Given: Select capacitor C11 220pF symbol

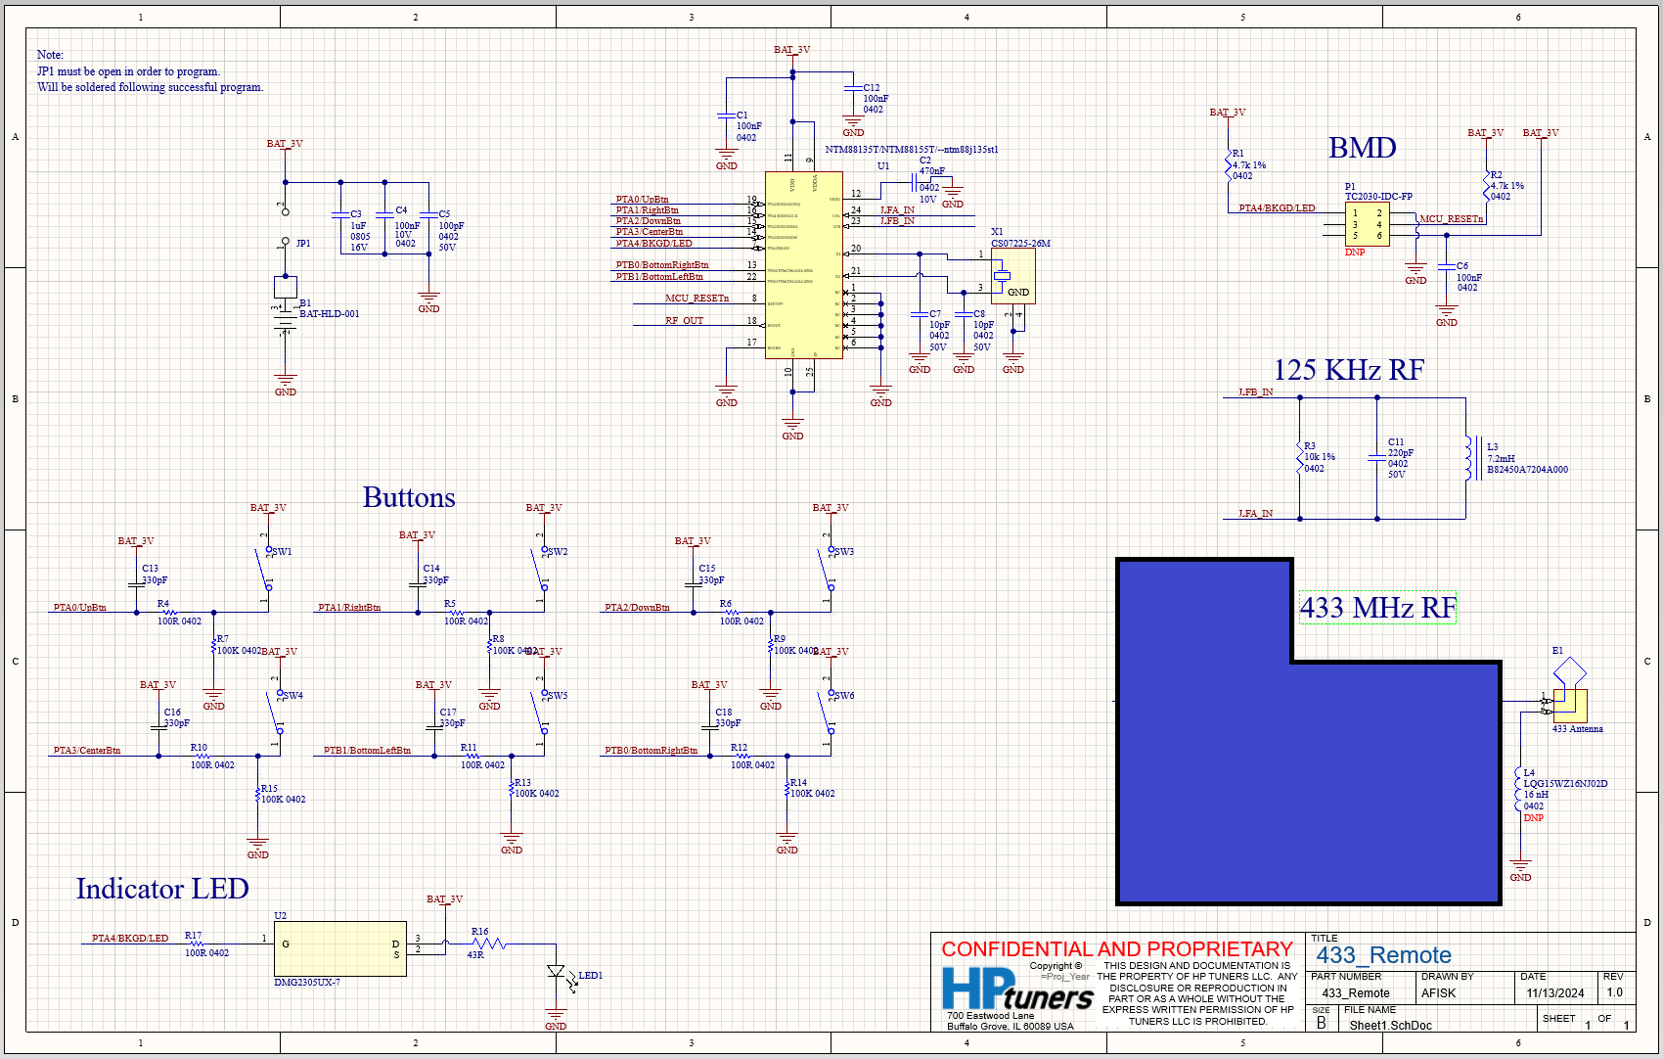Looking at the screenshot, I should pyautogui.click(x=1377, y=458).
